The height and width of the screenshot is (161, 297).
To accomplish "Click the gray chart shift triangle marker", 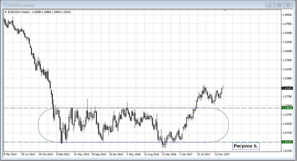I will 225,10.
